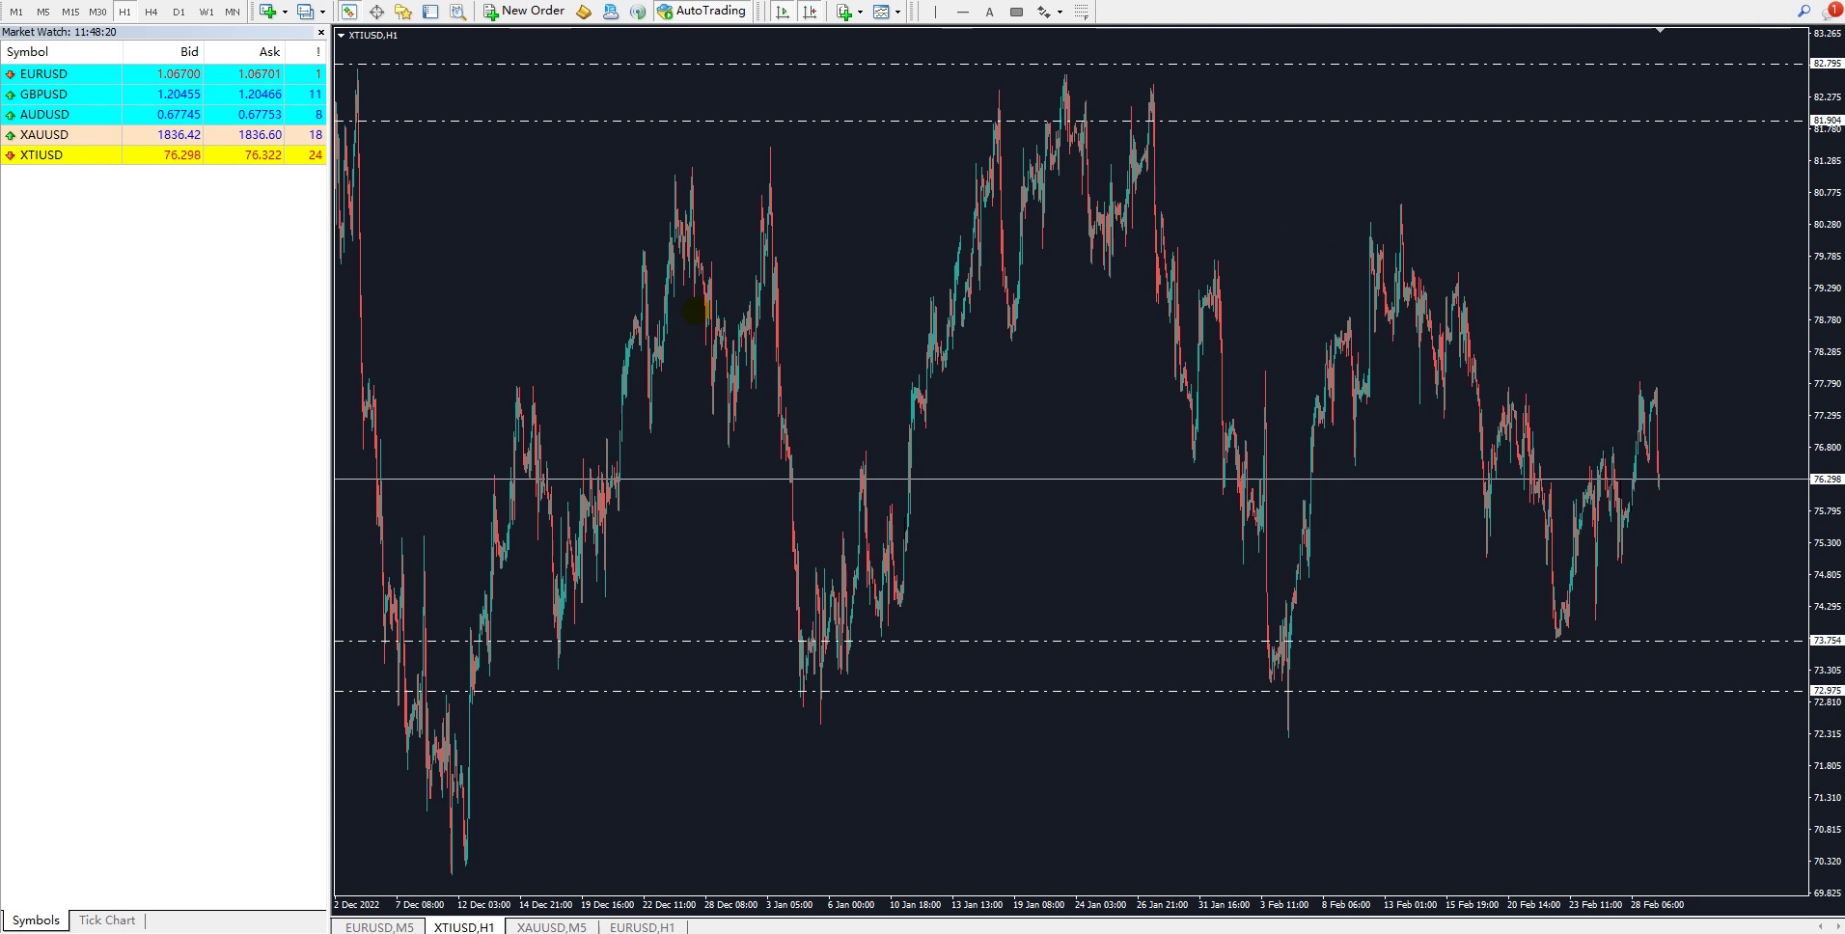Switch to the EURUSD,M5 chart tab

coord(379,927)
